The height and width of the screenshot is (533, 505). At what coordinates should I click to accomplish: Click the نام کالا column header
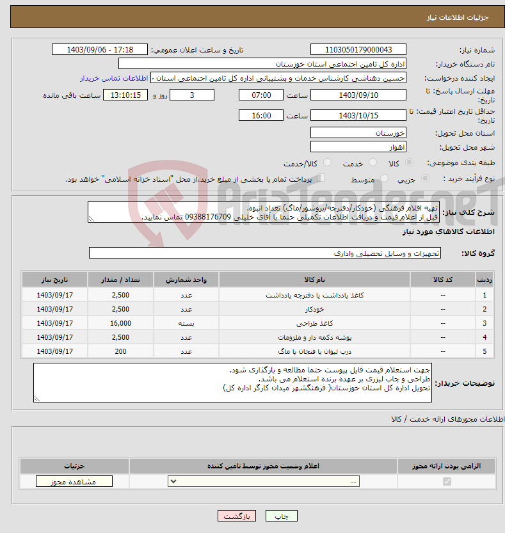(x=314, y=280)
